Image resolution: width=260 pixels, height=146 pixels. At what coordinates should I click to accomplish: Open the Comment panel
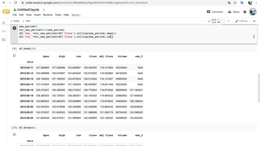pos(215,12)
